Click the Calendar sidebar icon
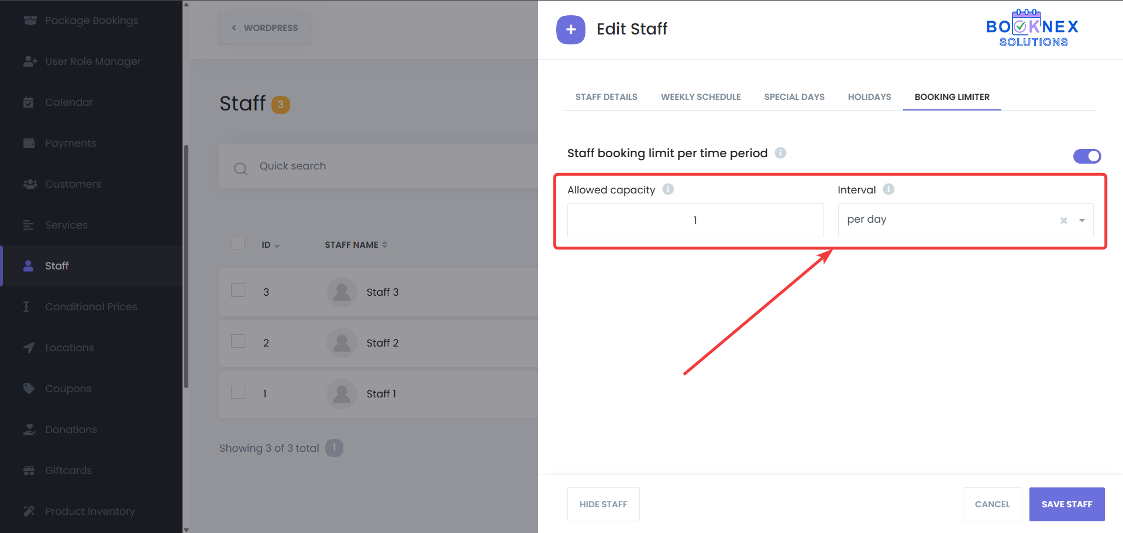This screenshot has width=1123, height=533. pyautogui.click(x=29, y=102)
